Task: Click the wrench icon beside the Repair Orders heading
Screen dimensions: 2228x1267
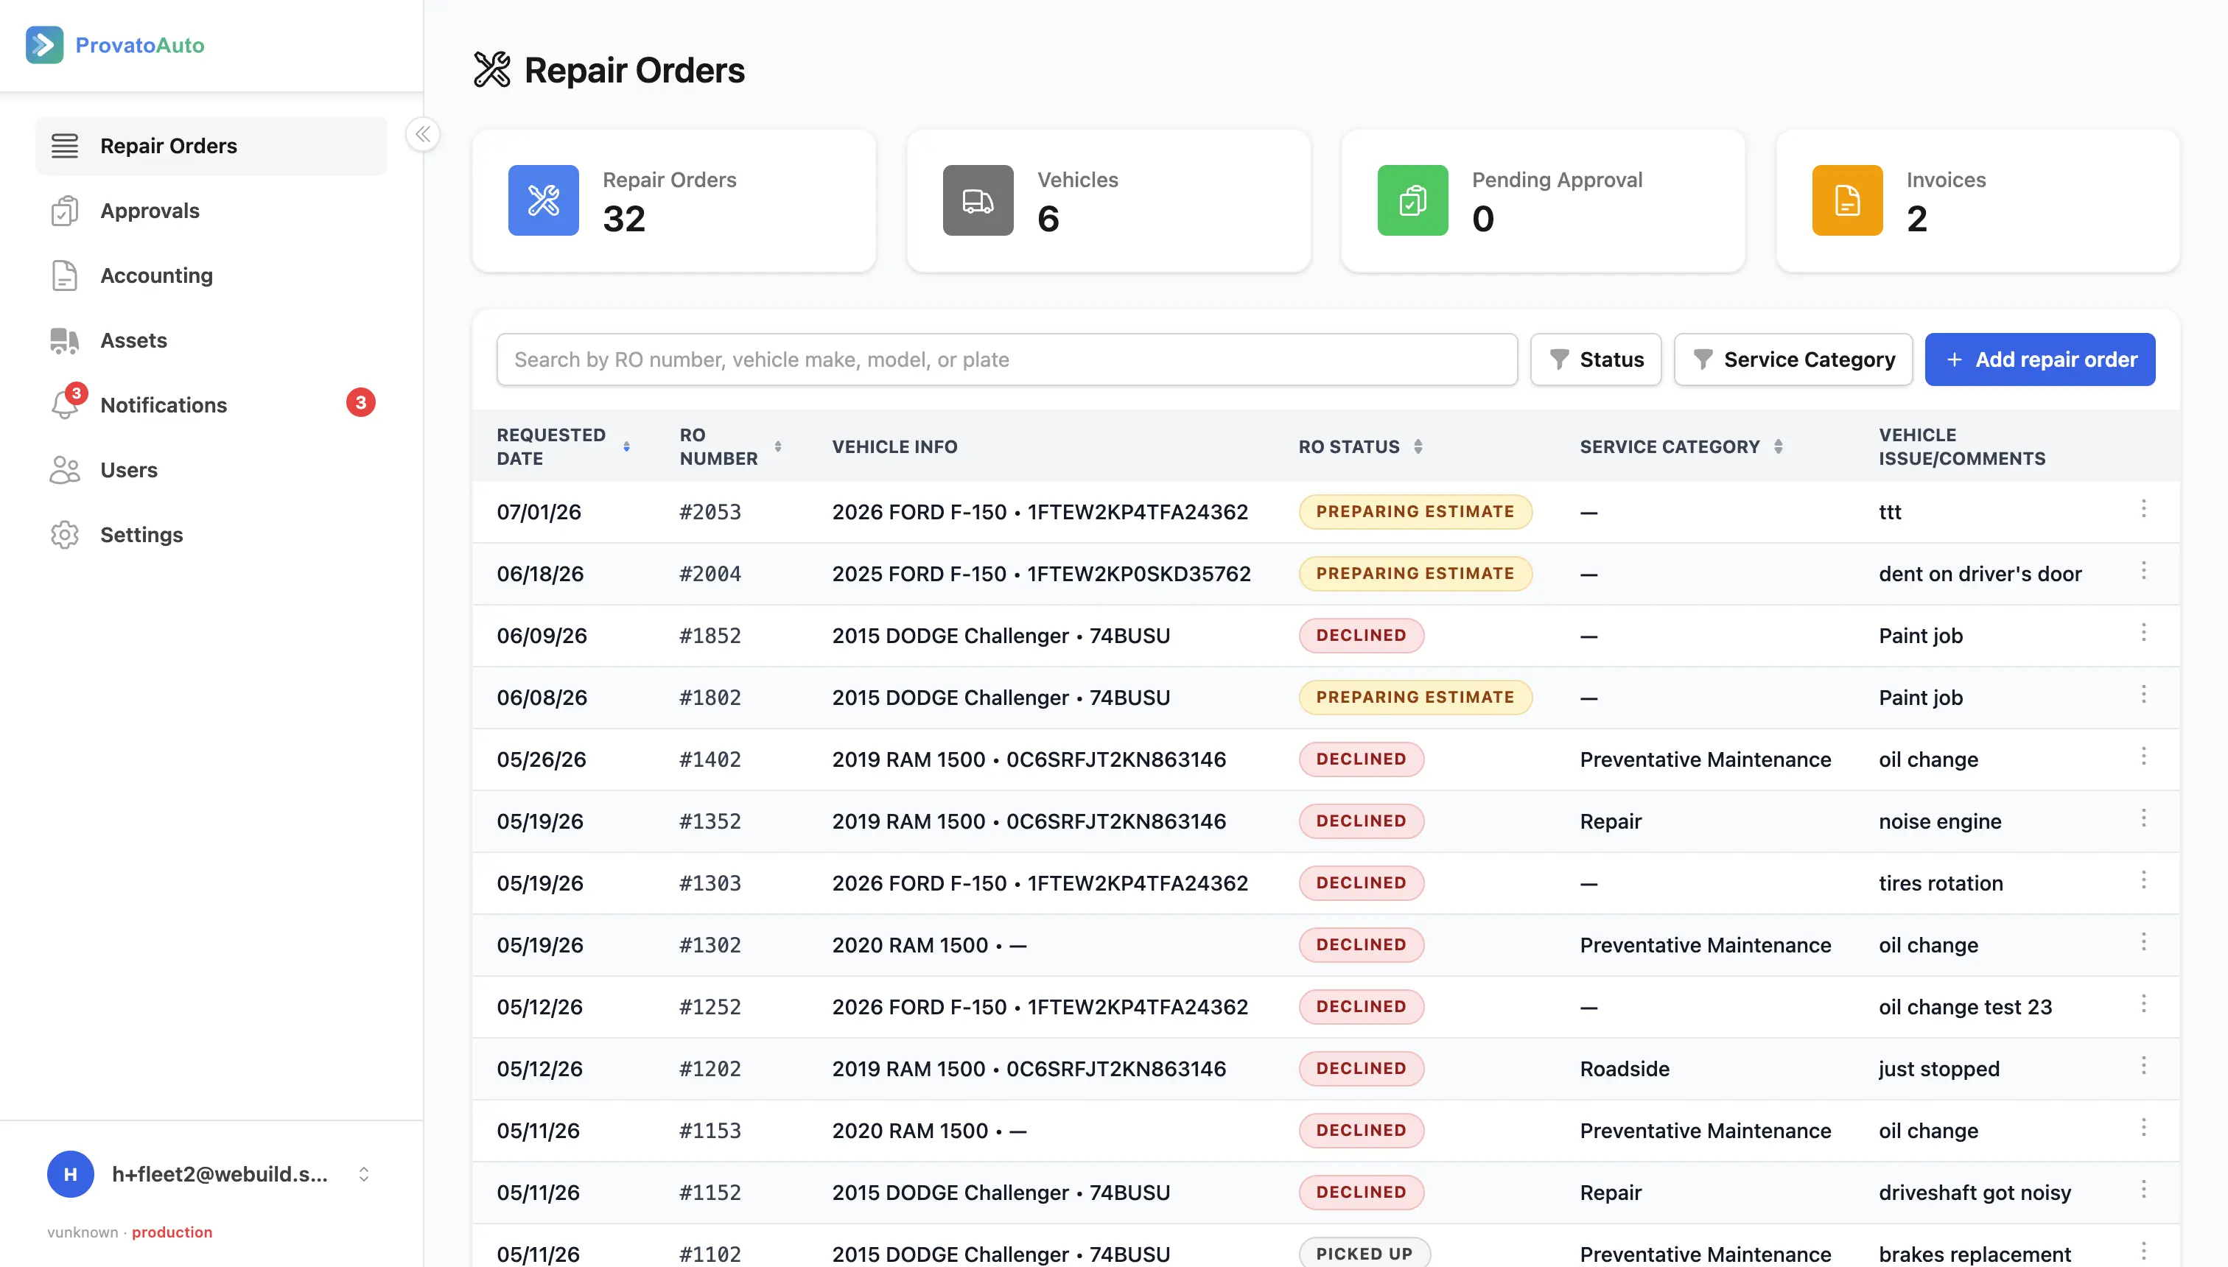Action: click(x=491, y=70)
